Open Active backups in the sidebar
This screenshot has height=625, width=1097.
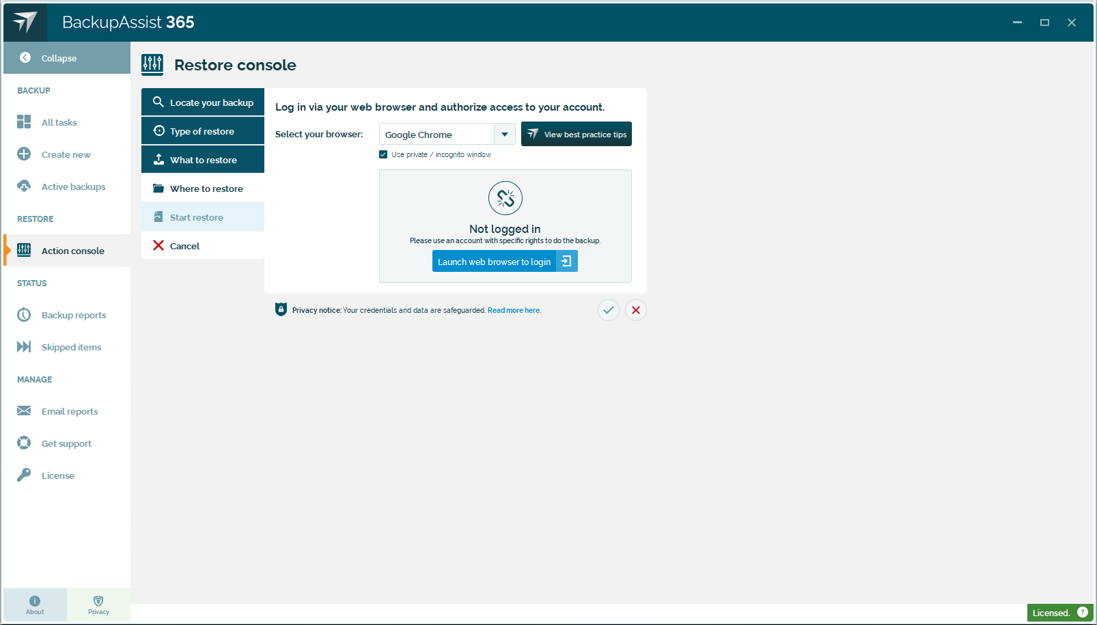[67, 186]
